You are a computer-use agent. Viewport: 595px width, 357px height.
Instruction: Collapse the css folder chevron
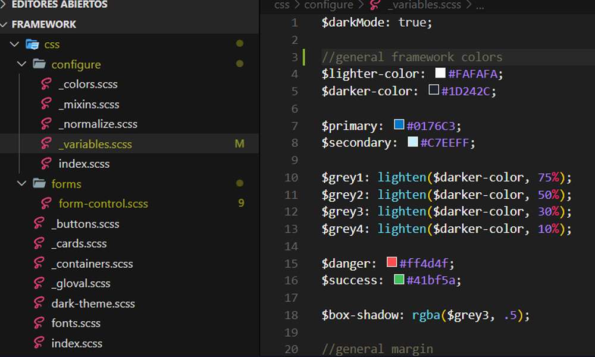(15, 44)
